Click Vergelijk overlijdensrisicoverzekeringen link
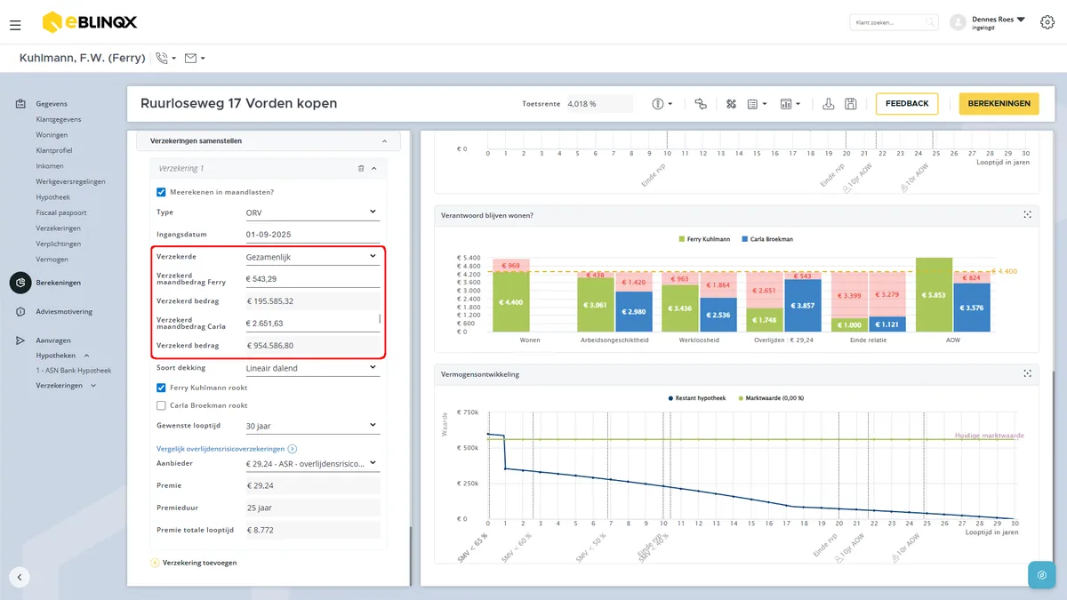1067x600 pixels. coord(221,449)
